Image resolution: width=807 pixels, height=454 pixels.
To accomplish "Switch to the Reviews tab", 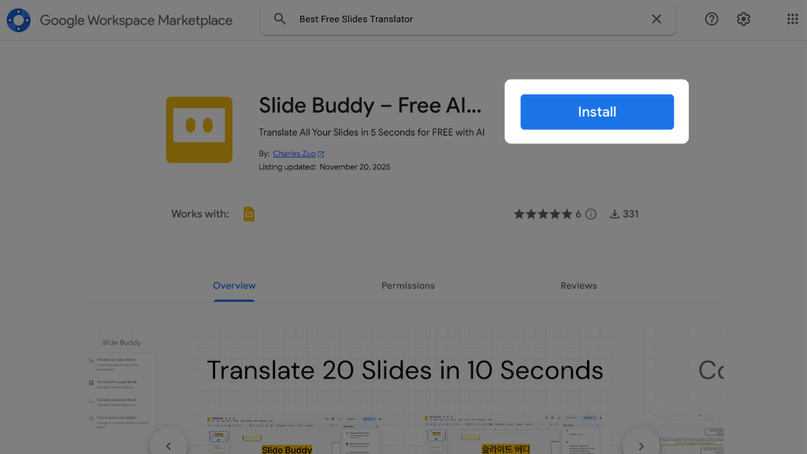I will coord(578,285).
